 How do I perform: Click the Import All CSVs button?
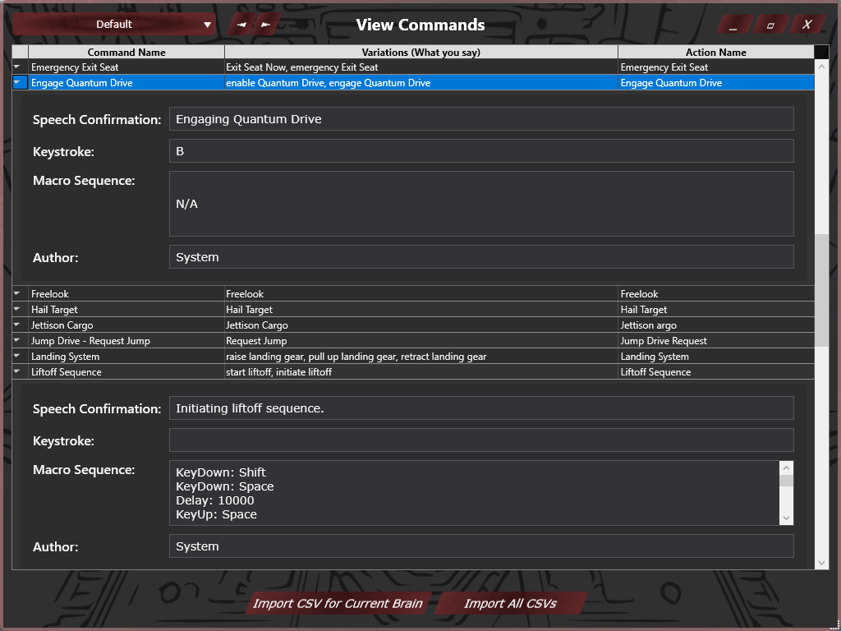click(510, 604)
